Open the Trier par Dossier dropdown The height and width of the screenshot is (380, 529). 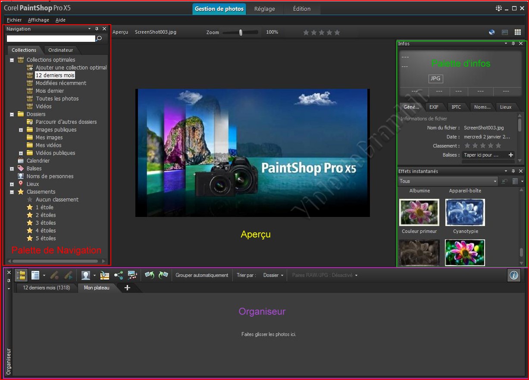pyautogui.click(x=274, y=275)
